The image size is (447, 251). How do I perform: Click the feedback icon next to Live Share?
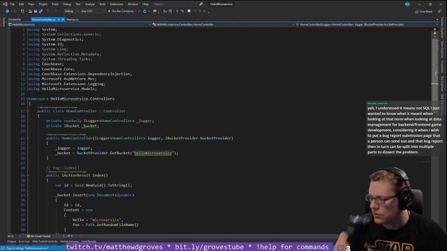click(x=439, y=11)
